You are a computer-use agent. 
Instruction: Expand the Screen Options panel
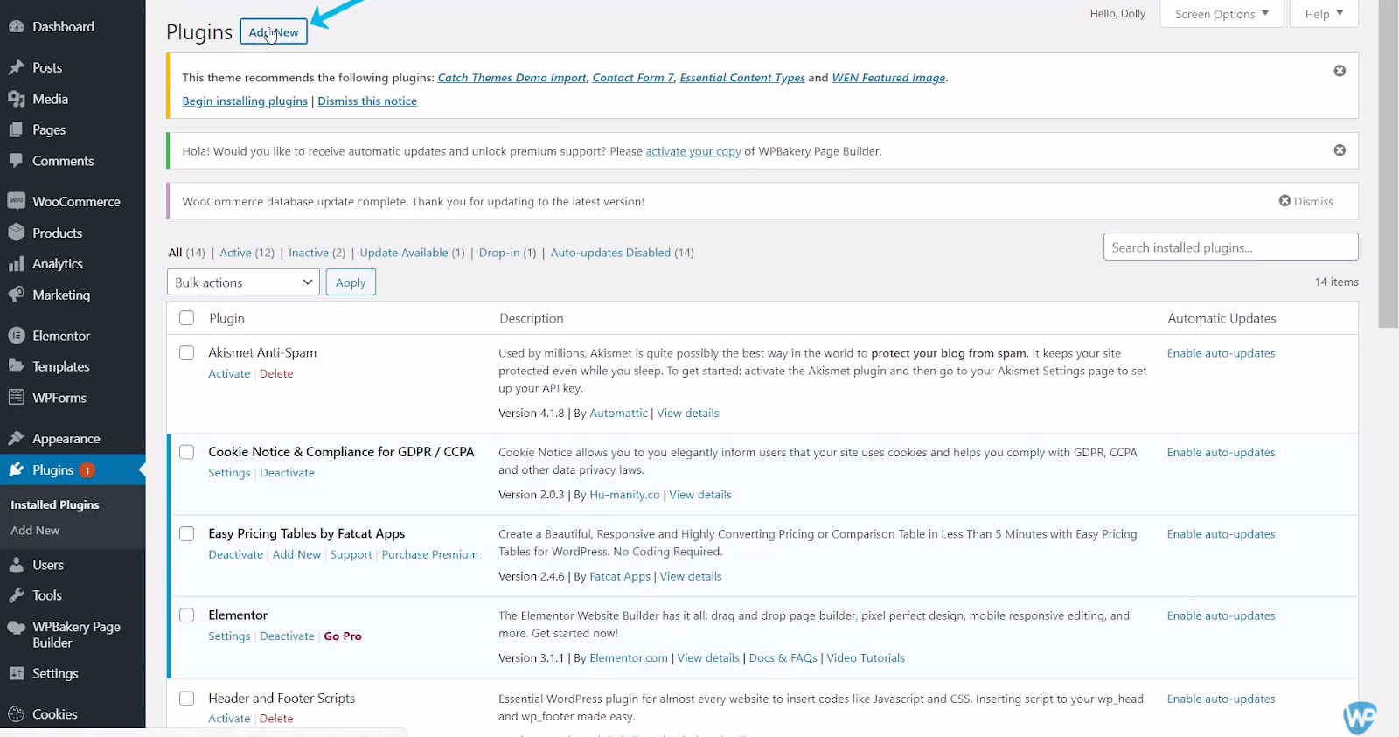click(1222, 14)
